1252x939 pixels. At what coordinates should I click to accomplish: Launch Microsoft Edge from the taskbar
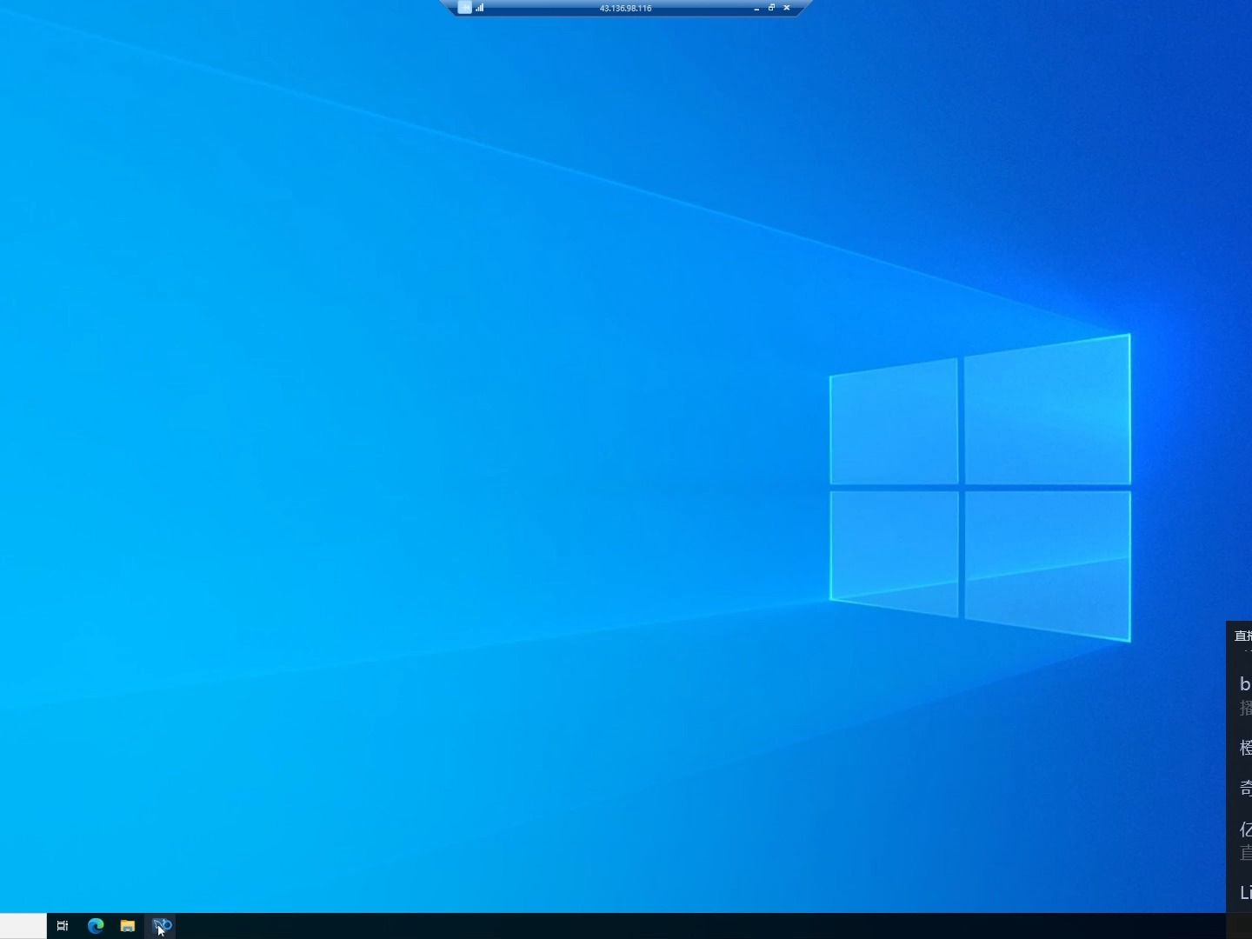pyautogui.click(x=96, y=926)
